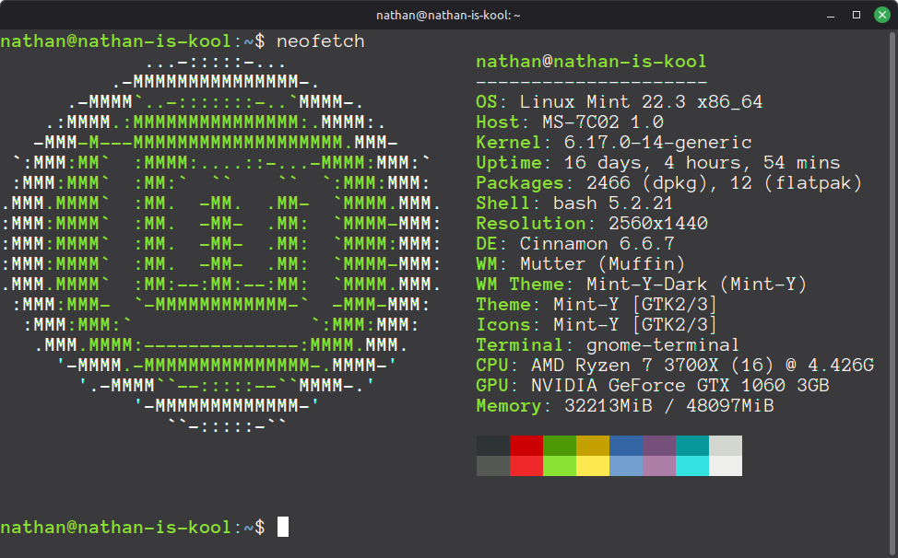The image size is (898, 558).
Task: Click the 'Theme: Mint-Y [GTK2/3]' line
Action: click(x=597, y=305)
